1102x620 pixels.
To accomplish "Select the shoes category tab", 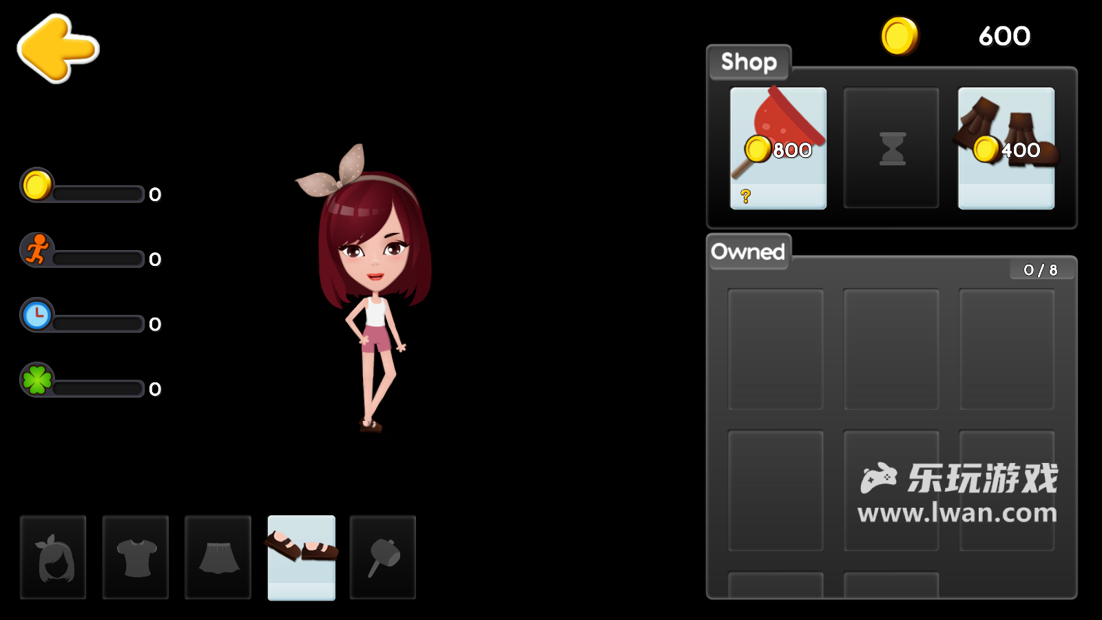I will [x=301, y=557].
